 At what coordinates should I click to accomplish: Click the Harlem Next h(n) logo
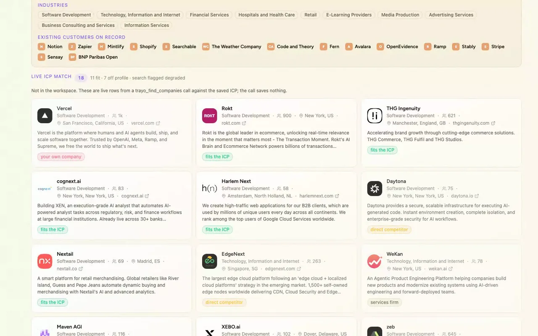tap(210, 189)
